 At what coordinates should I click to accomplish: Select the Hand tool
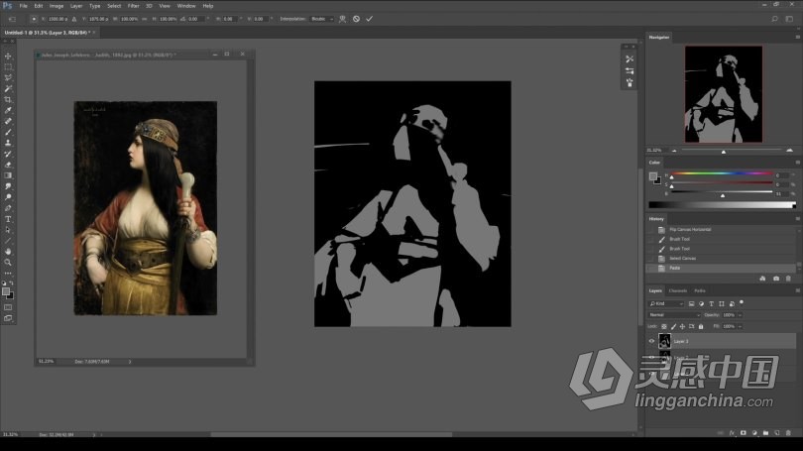[8, 252]
